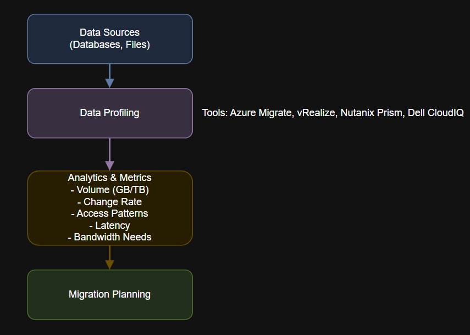Click the '- Change Rate' line

point(110,202)
